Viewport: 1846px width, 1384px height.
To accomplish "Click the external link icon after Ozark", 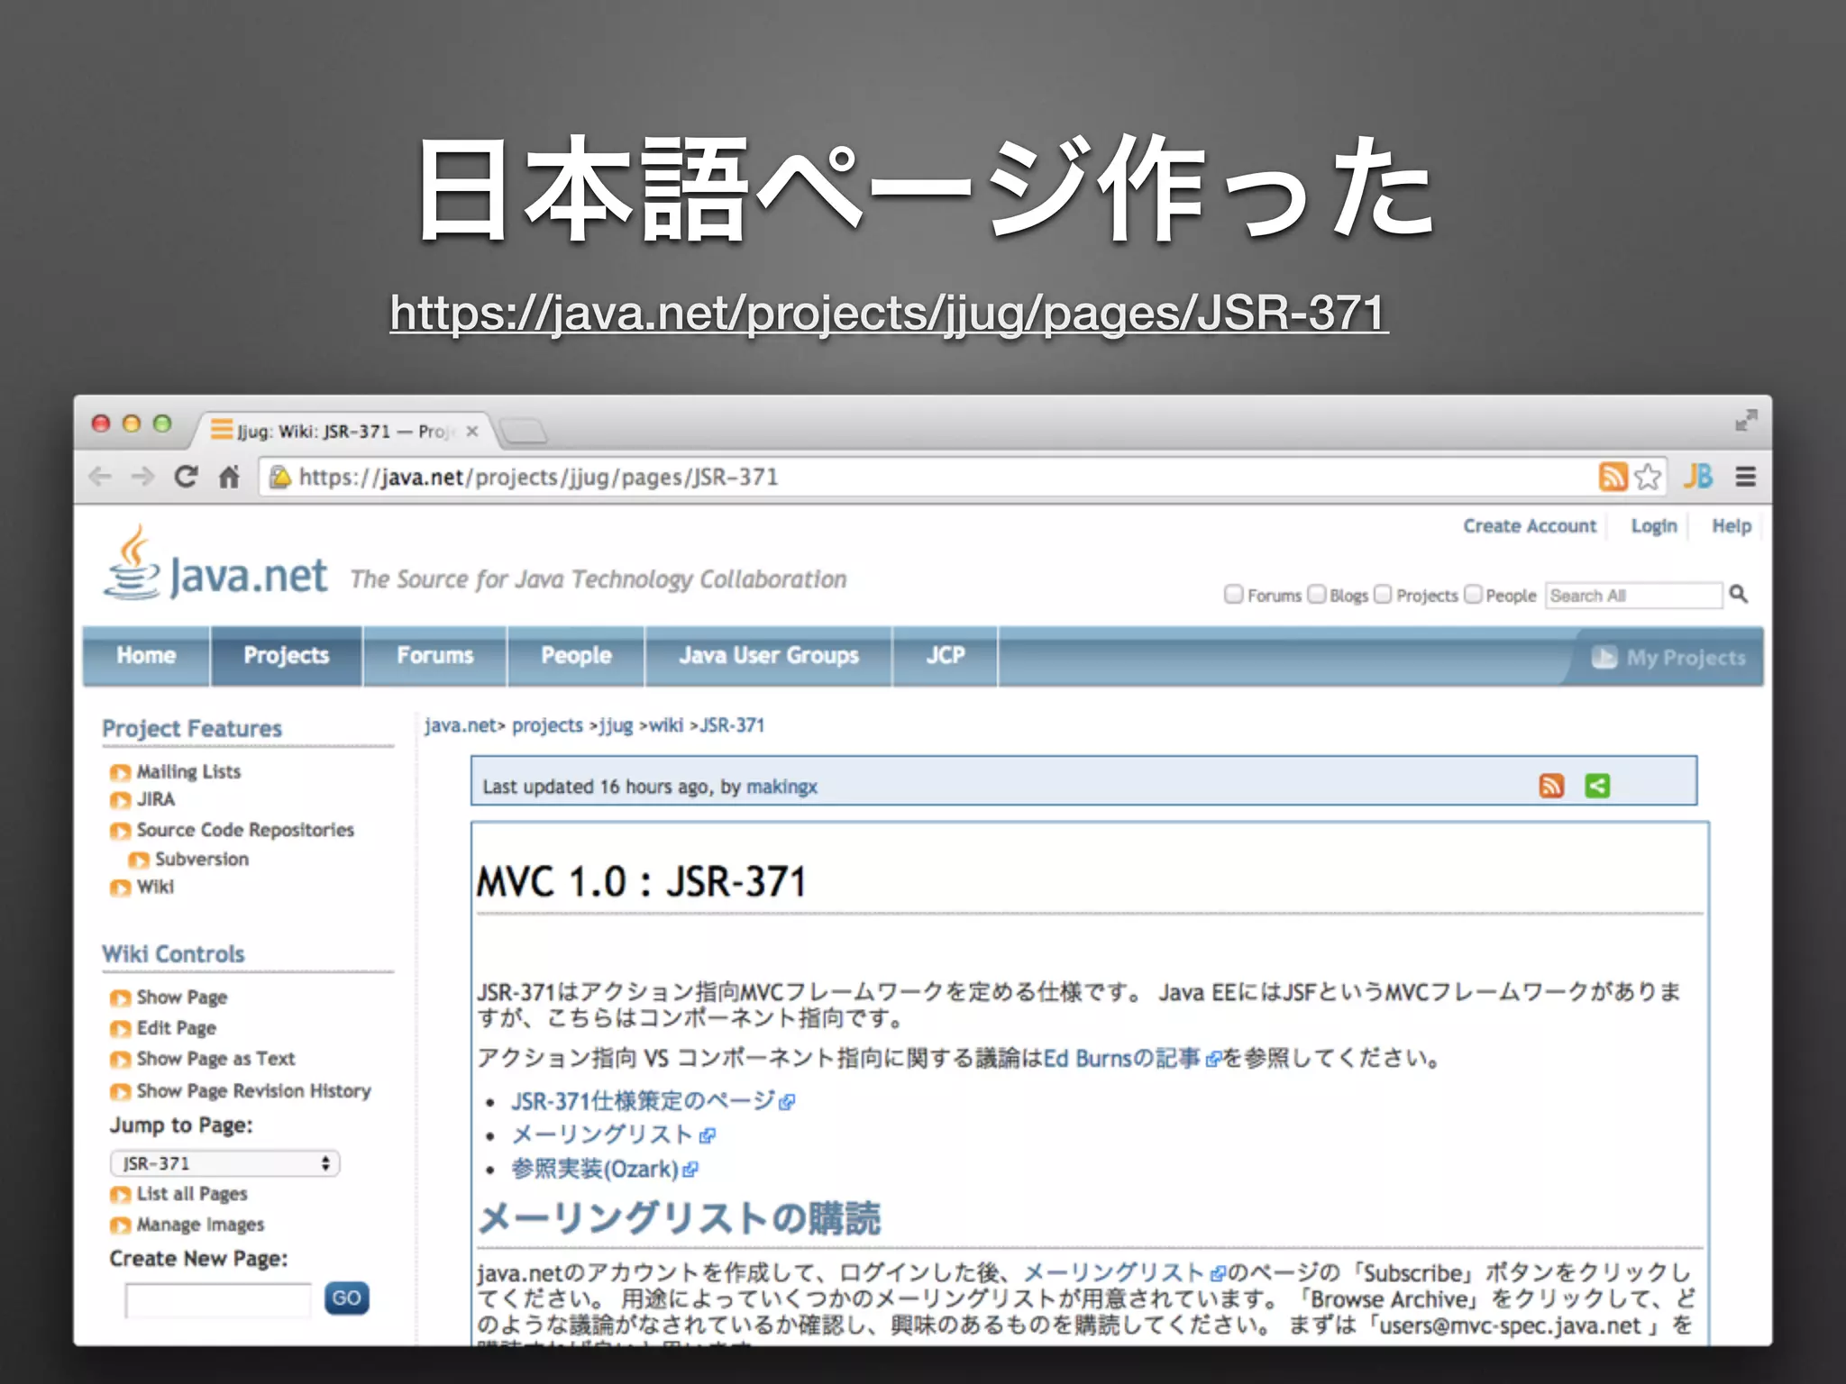I will click(x=690, y=1170).
